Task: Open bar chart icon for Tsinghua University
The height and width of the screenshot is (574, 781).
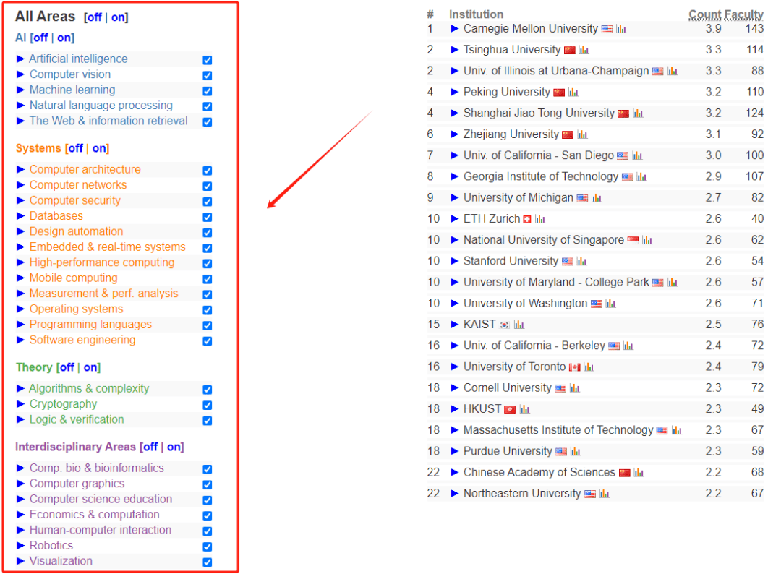Action: click(584, 51)
